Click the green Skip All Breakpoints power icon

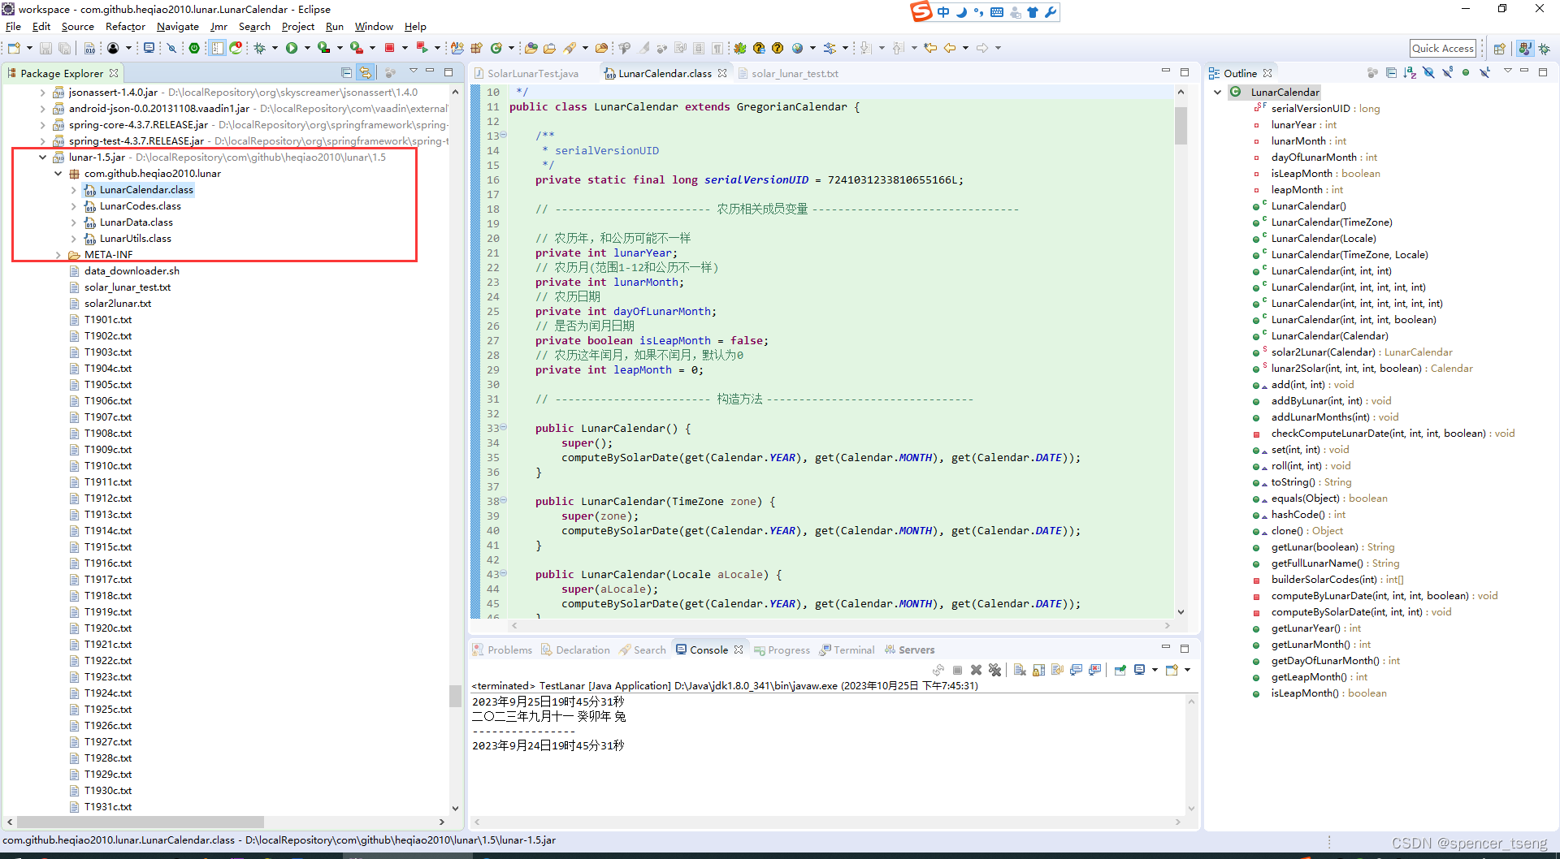[x=194, y=48]
